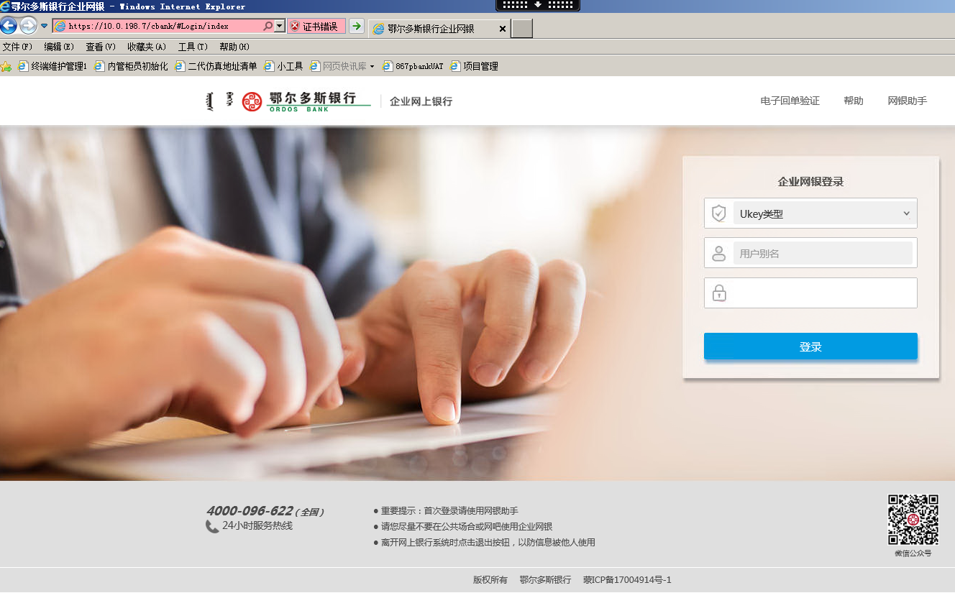Screen dimensions: 955x593
Task: Click the 网银助手 link
Action: pyautogui.click(x=907, y=101)
